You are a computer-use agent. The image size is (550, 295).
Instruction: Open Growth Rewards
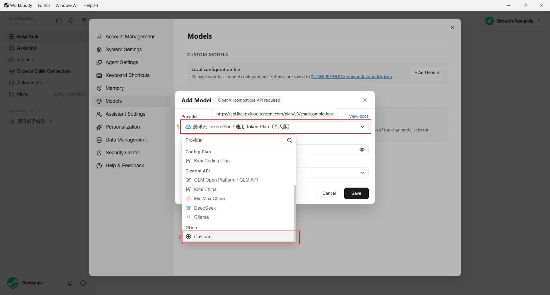coord(514,21)
